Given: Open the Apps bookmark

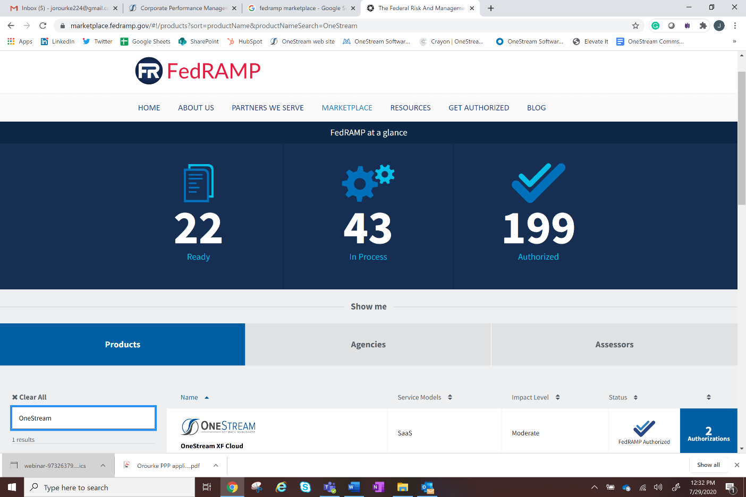Looking at the screenshot, I should click(x=20, y=41).
